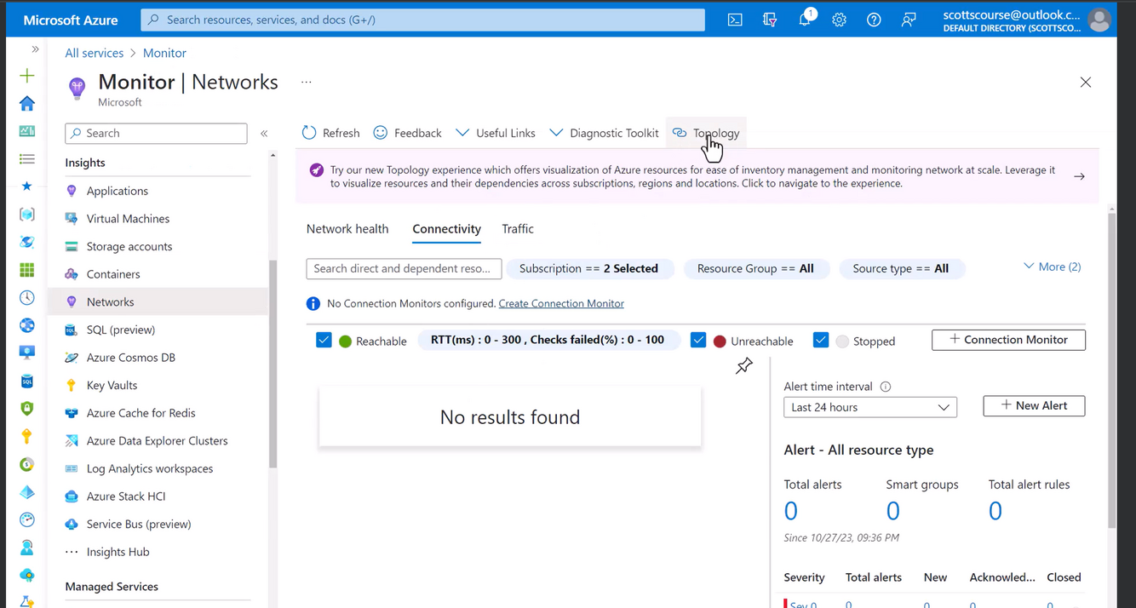Go to Home via house icon
1136x608 pixels.
27,104
